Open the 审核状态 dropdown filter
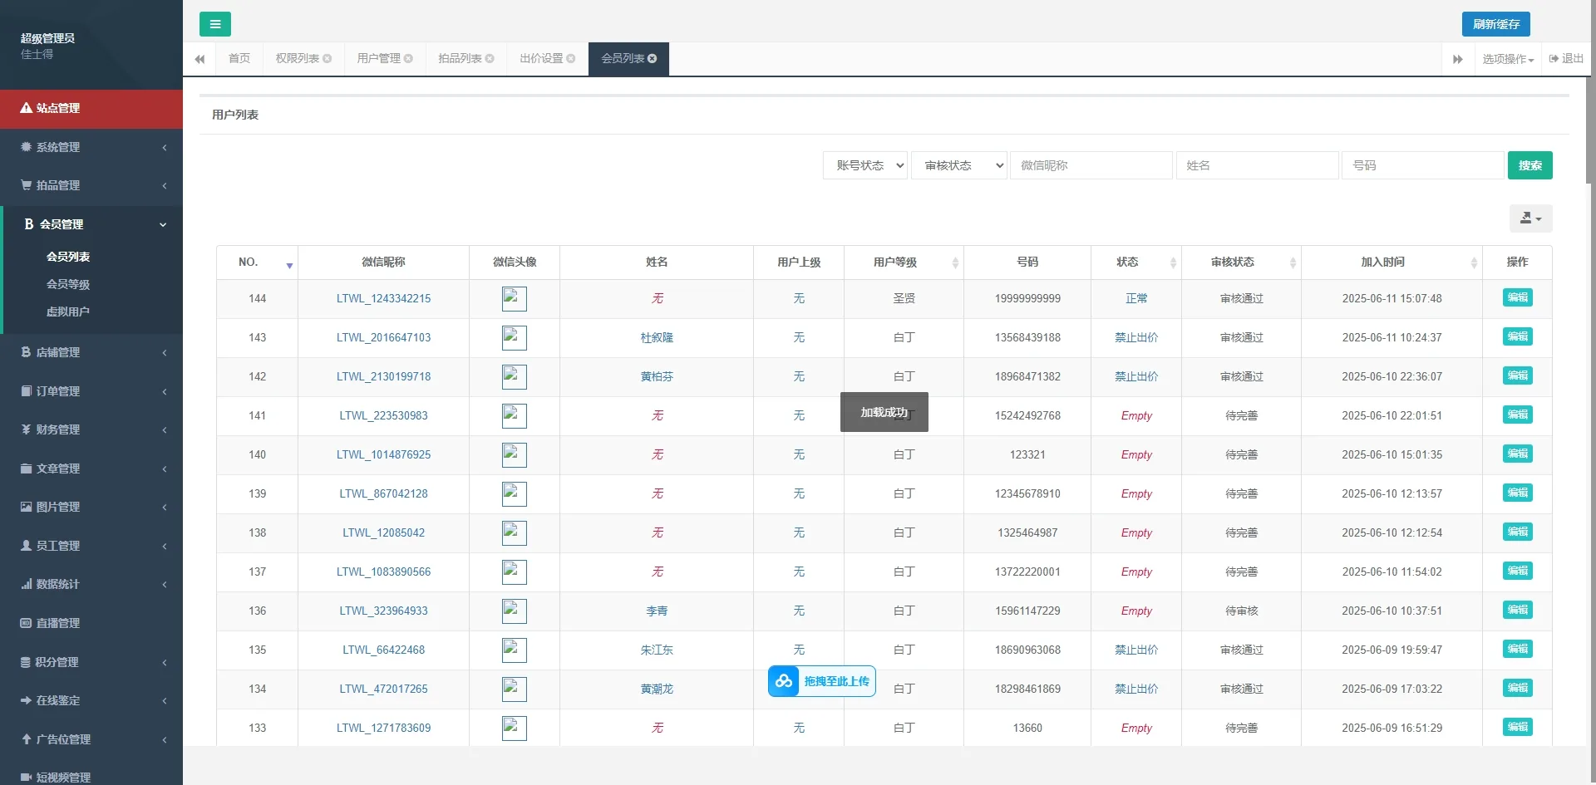 [x=958, y=165]
